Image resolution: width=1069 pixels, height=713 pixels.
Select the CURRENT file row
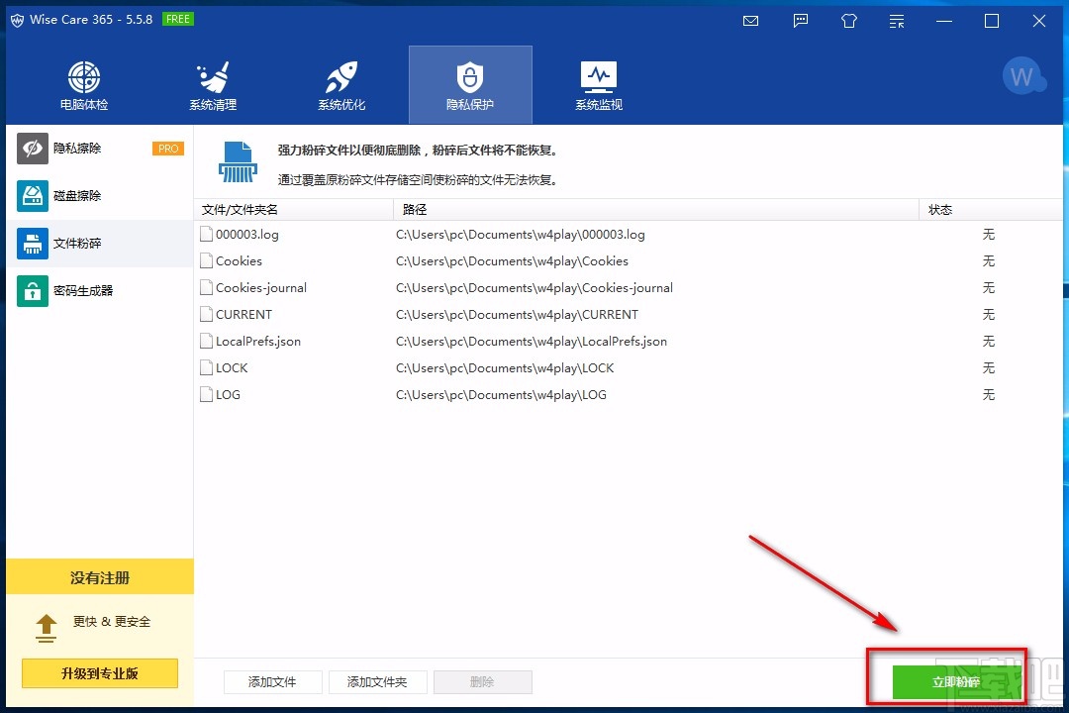click(x=628, y=315)
